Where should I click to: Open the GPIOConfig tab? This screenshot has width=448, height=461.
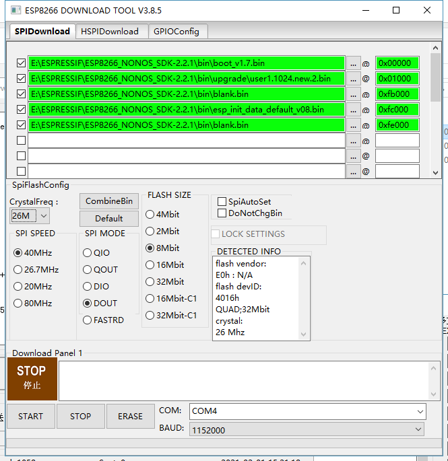[x=177, y=32]
